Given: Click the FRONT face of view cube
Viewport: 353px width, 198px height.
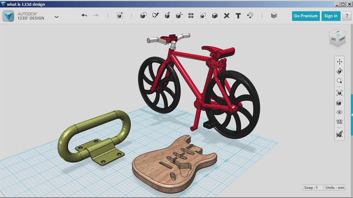Looking at the screenshot, I should click(342, 40).
